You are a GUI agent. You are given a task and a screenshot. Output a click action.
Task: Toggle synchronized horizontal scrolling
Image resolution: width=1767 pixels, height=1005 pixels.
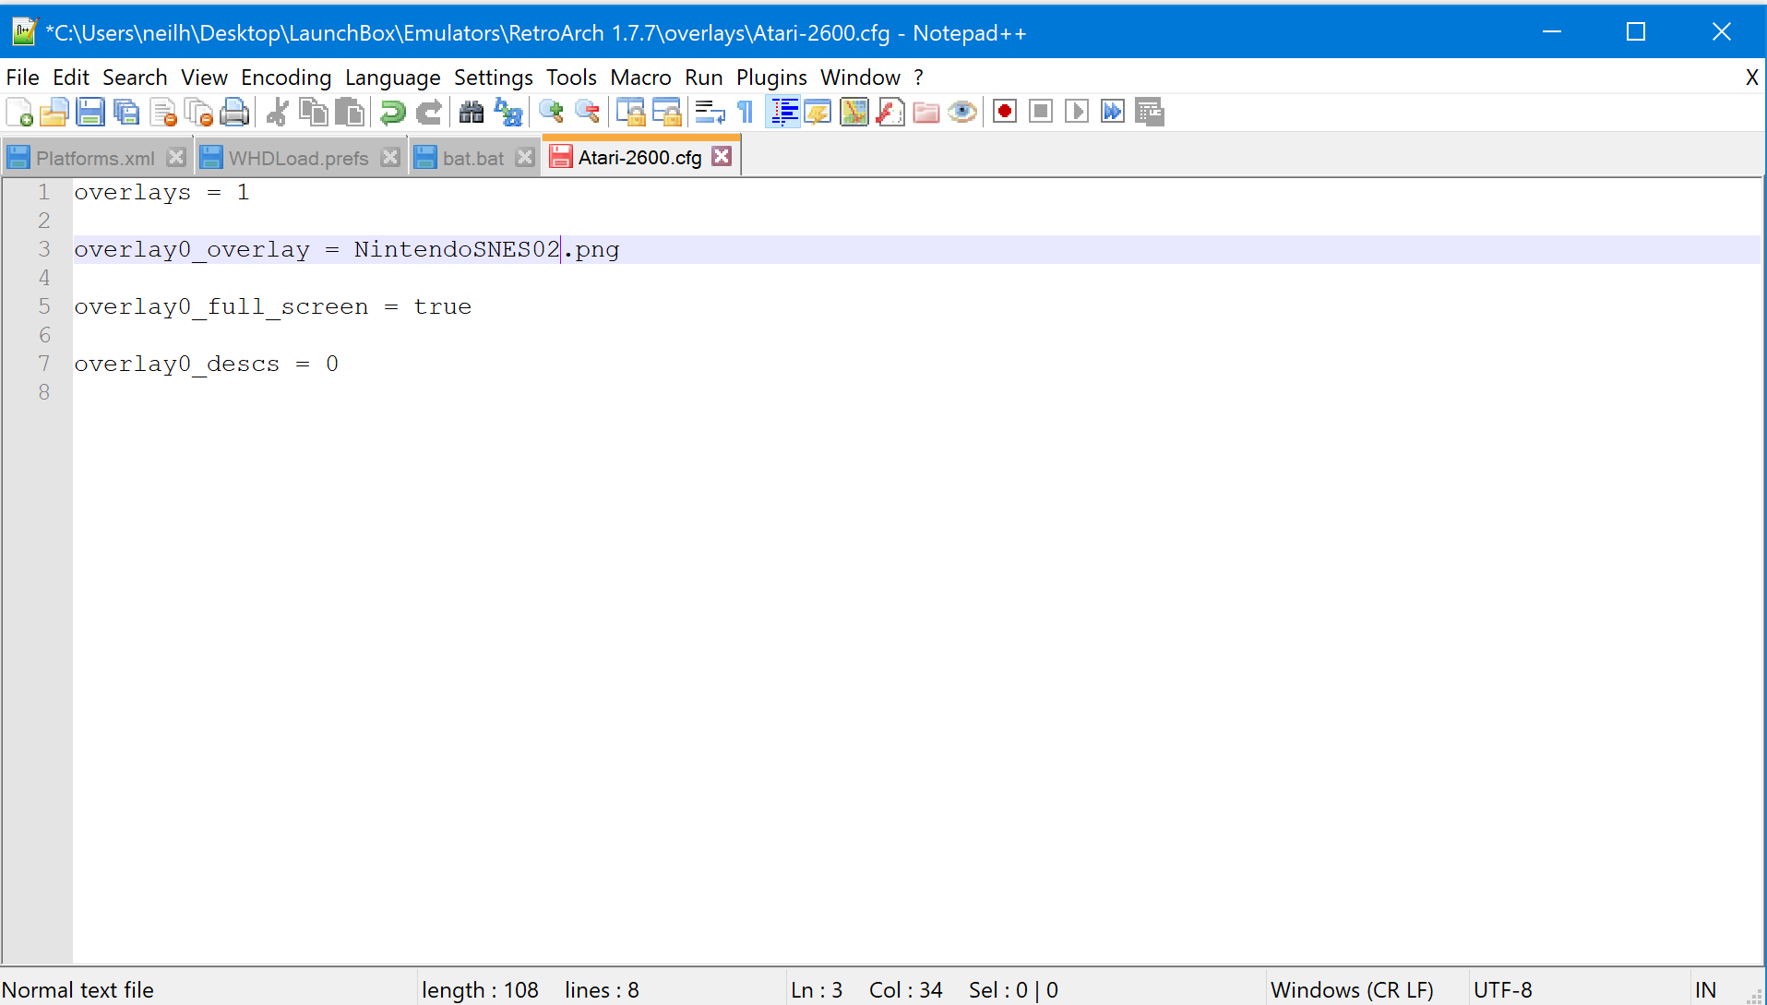[667, 112]
